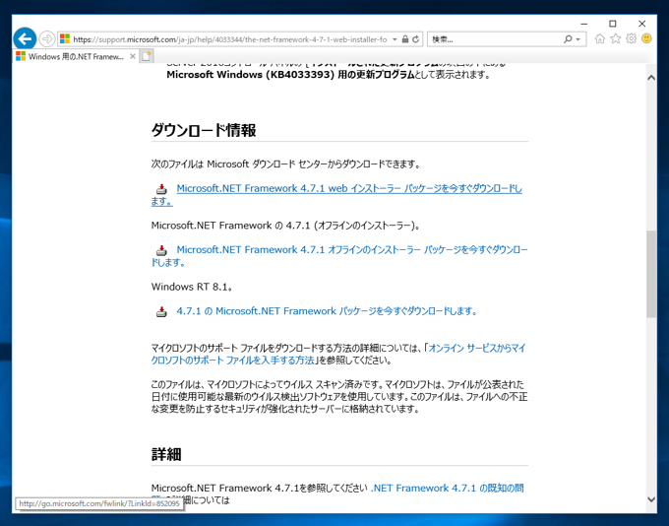
Task: Click the scroll down arrow of the scrollbar
Action: click(651, 498)
